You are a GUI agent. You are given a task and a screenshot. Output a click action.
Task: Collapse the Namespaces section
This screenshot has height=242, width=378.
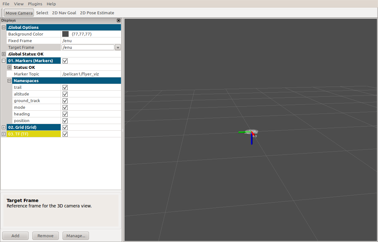pos(9,81)
